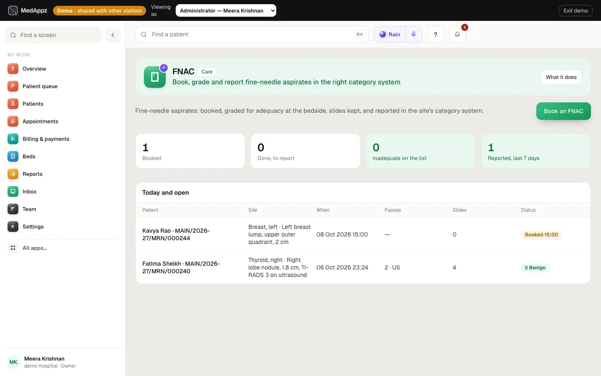601x376 pixels.
Task: Open the Appointments icon
Action: point(13,122)
